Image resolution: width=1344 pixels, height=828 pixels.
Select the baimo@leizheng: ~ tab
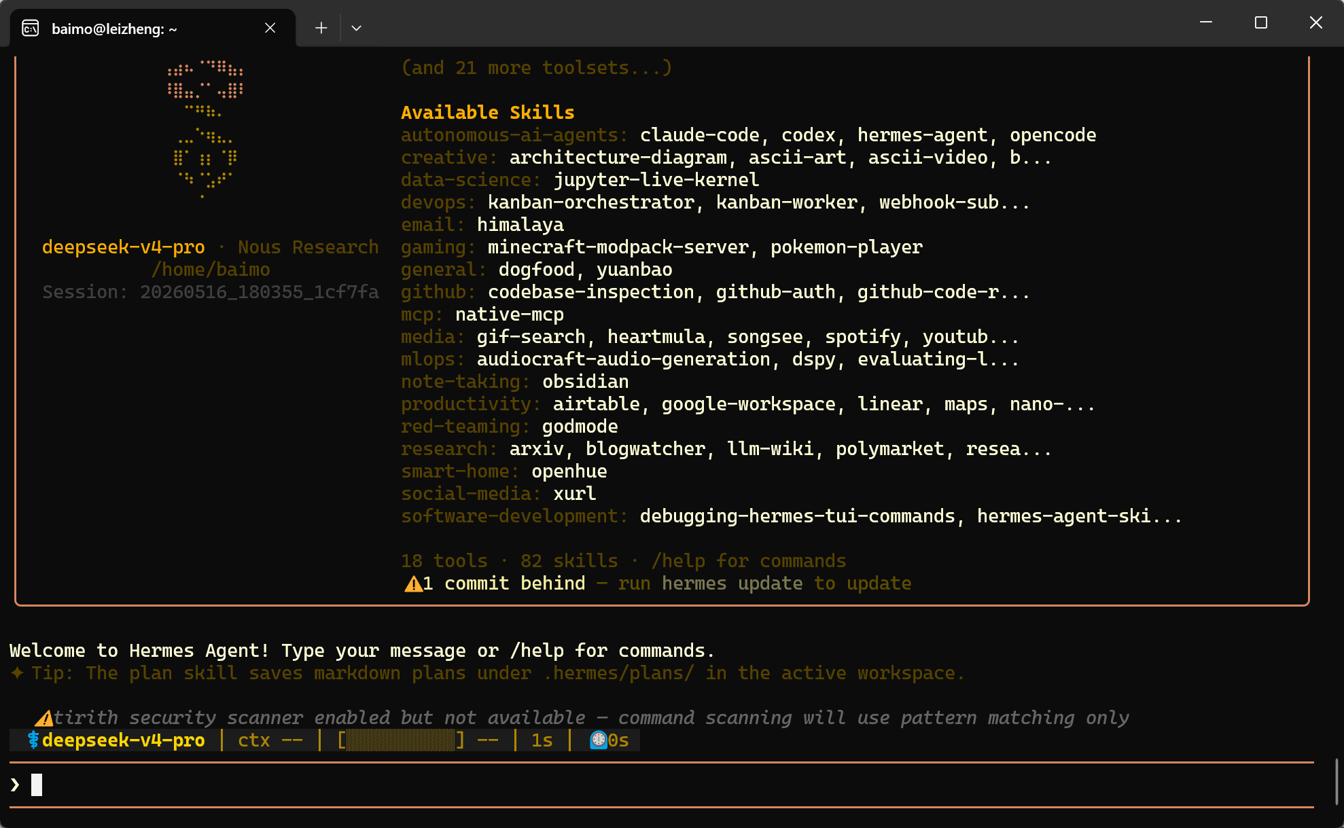tap(153, 28)
